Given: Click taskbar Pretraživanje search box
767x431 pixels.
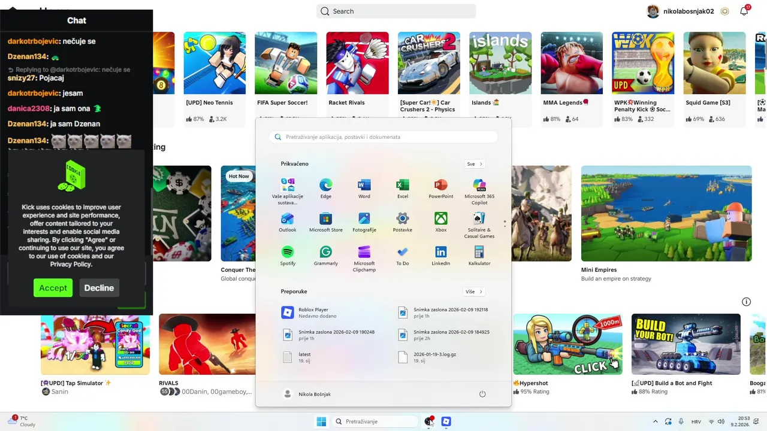Looking at the screenshot, I should click(375, 421).
